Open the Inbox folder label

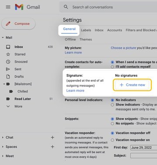19,47
